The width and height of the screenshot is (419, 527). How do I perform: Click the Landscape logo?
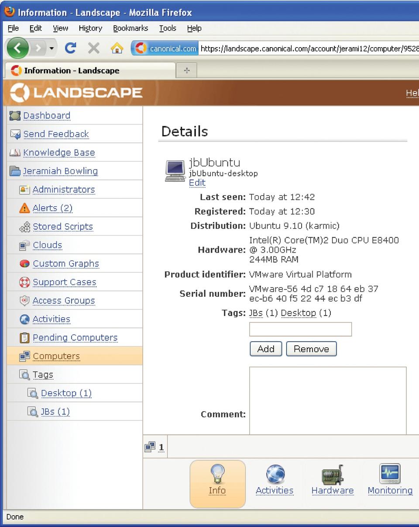click(77, 93)
